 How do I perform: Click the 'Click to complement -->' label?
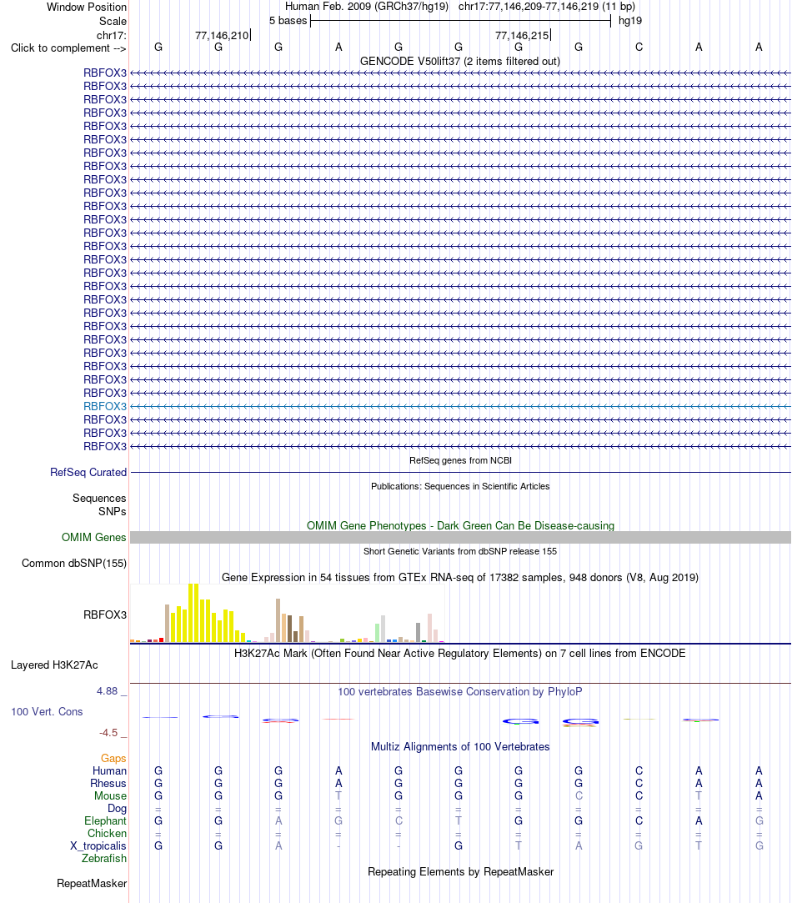point(68,48)
